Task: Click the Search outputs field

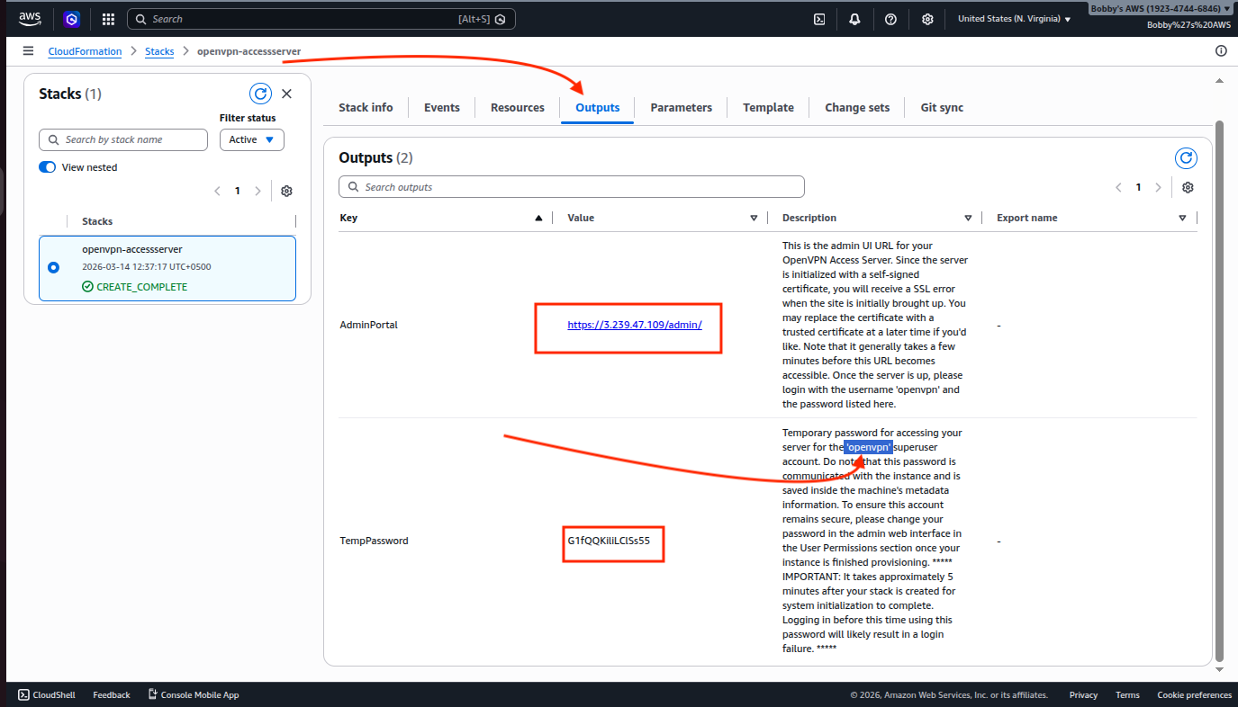Action: pyautogui.click(x=572, y=187)
